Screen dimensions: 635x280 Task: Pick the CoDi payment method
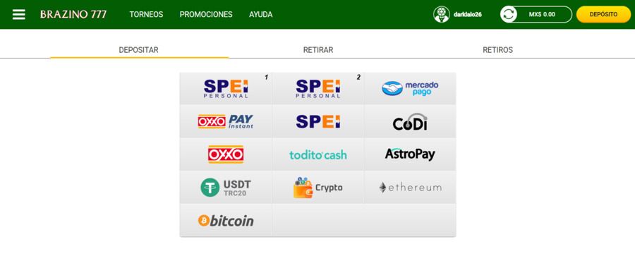point(410,121)
